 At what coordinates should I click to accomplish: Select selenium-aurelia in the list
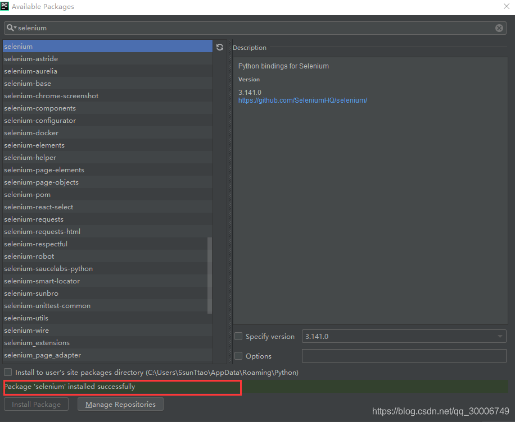click(x=107, y=71)
